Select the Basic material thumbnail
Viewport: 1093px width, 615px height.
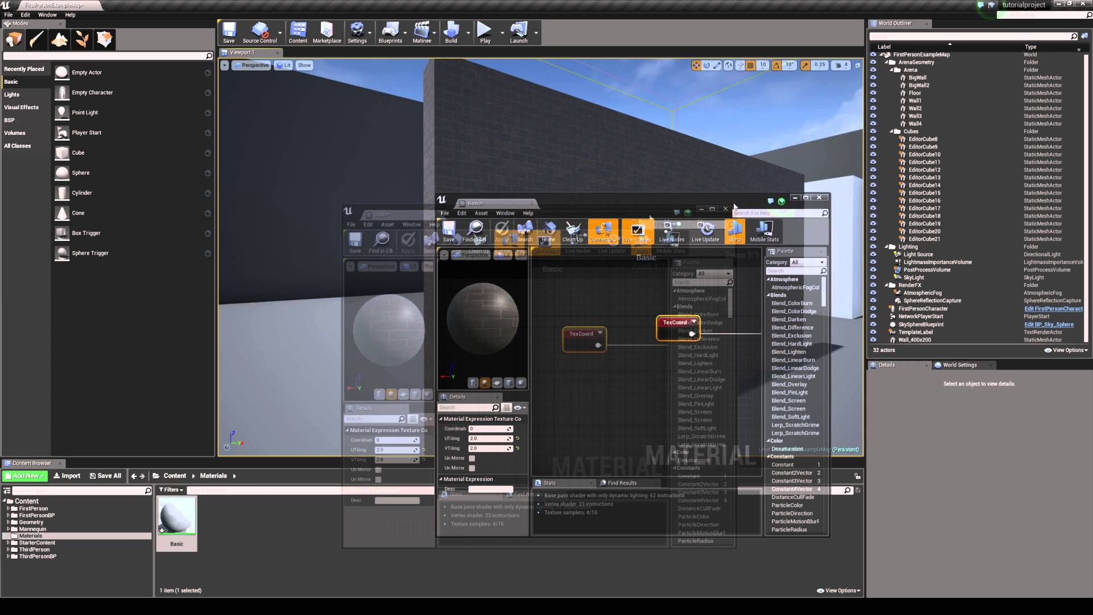[x=176, y=517]
